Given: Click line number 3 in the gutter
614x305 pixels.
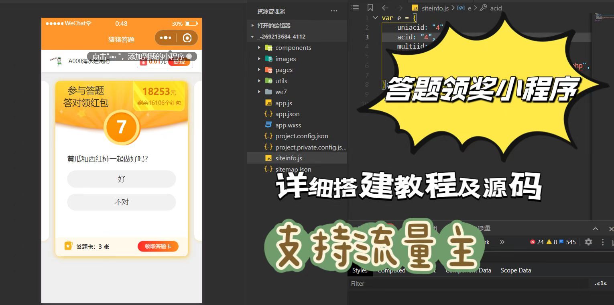Looking at the screenshot, I should (x=367, y=37).
